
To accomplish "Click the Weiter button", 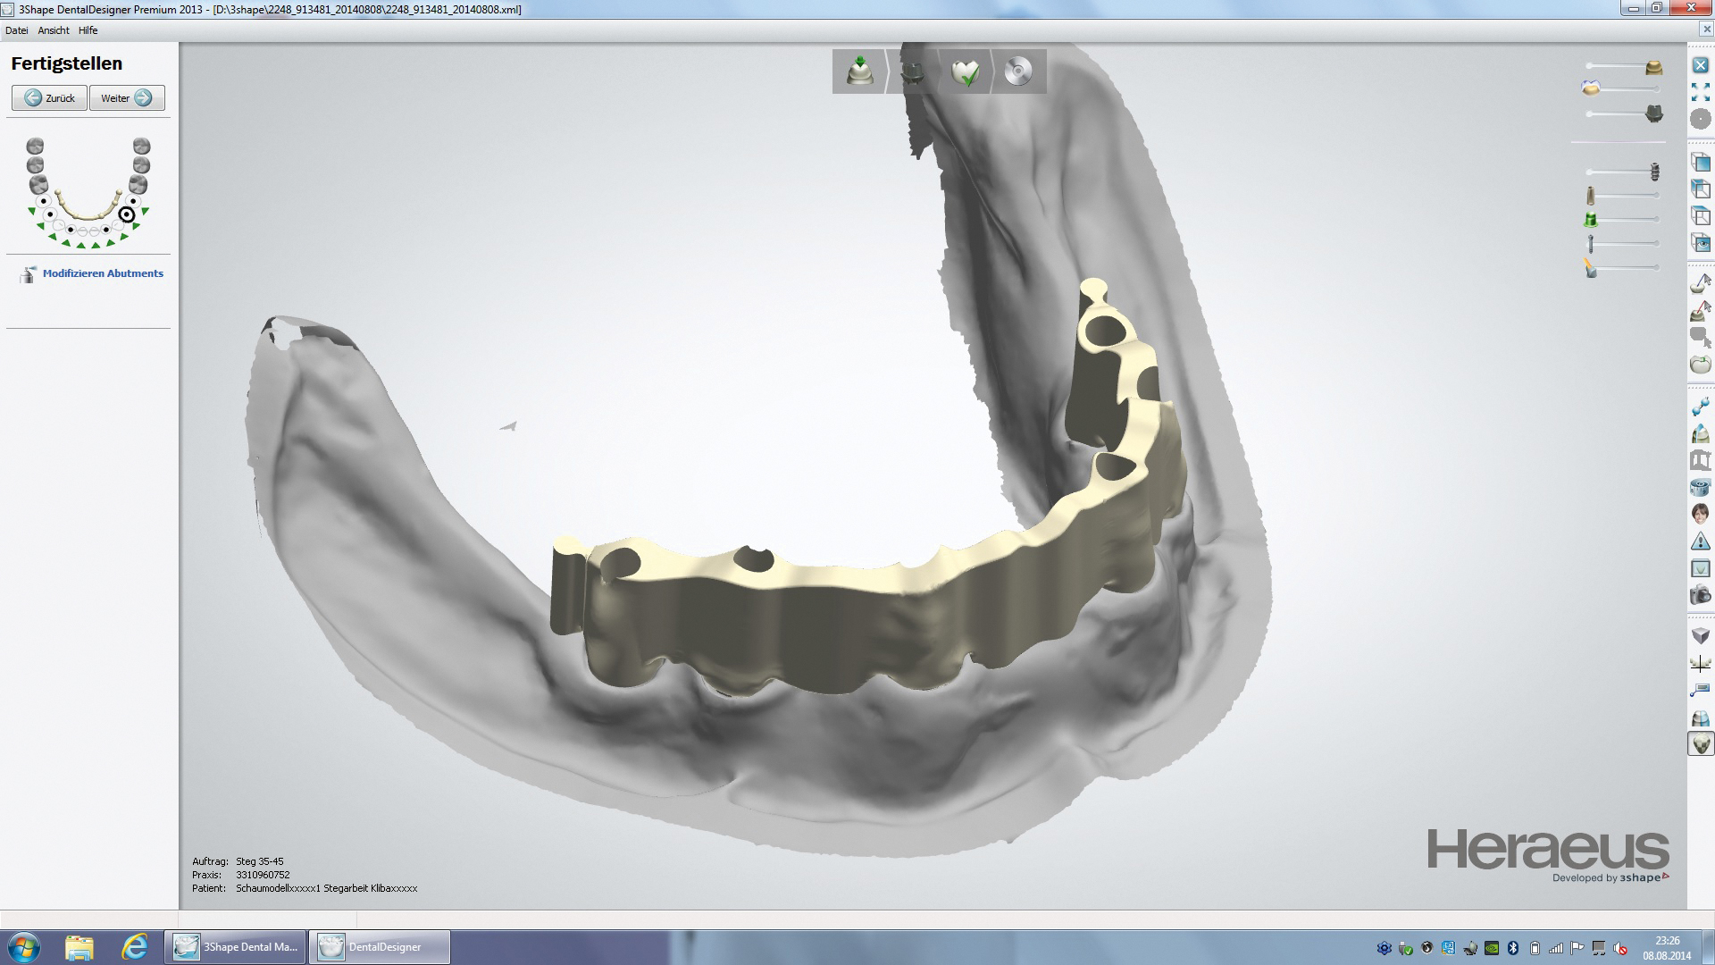I will pos(127,98).
